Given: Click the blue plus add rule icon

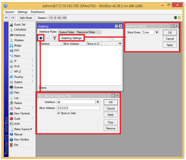Looking at the screenshot, I should point(41,38).
